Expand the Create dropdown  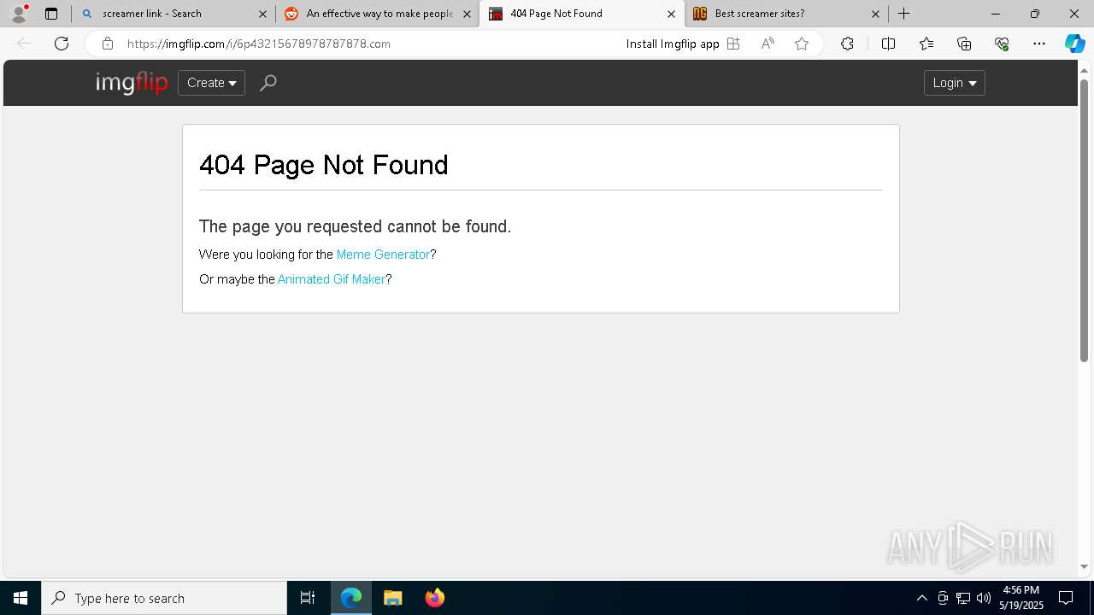[211, 83]
